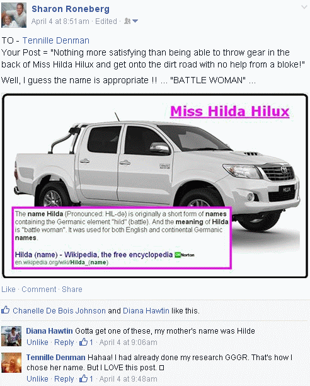Share the Miss Hilda Hilux post

pos(72,289)
